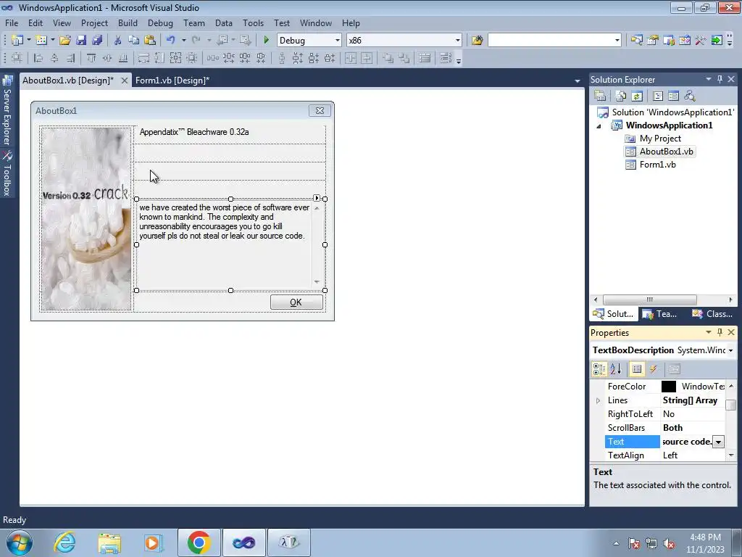
Task: Open the TextBoxDescription object selector dropdown
Action: pos(730,350)
